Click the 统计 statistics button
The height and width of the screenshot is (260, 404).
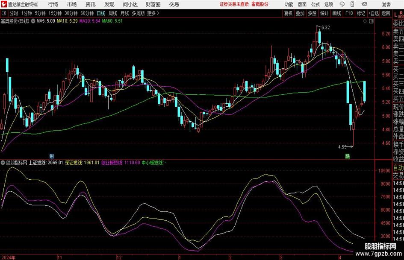coord(324,13)
